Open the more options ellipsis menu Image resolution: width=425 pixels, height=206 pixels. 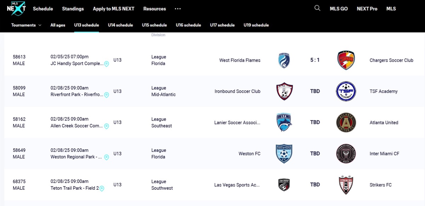(x=178, y=9)
